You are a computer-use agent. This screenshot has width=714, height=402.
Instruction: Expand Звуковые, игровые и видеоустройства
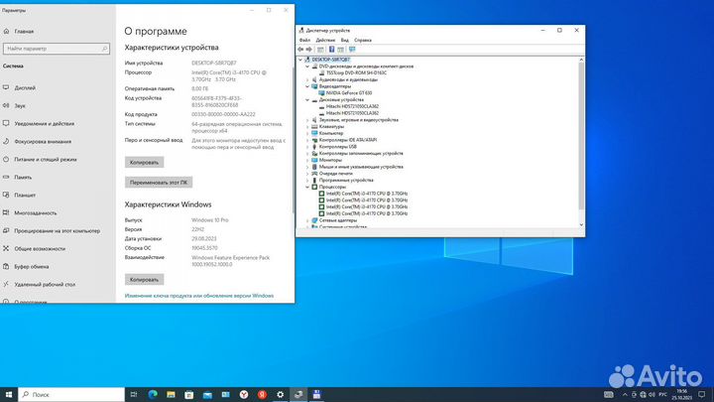[307, 120]
